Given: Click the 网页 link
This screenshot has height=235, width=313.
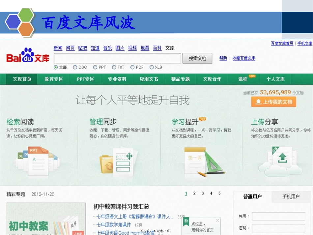Looking at the screenshot, I should pos(70,48).
